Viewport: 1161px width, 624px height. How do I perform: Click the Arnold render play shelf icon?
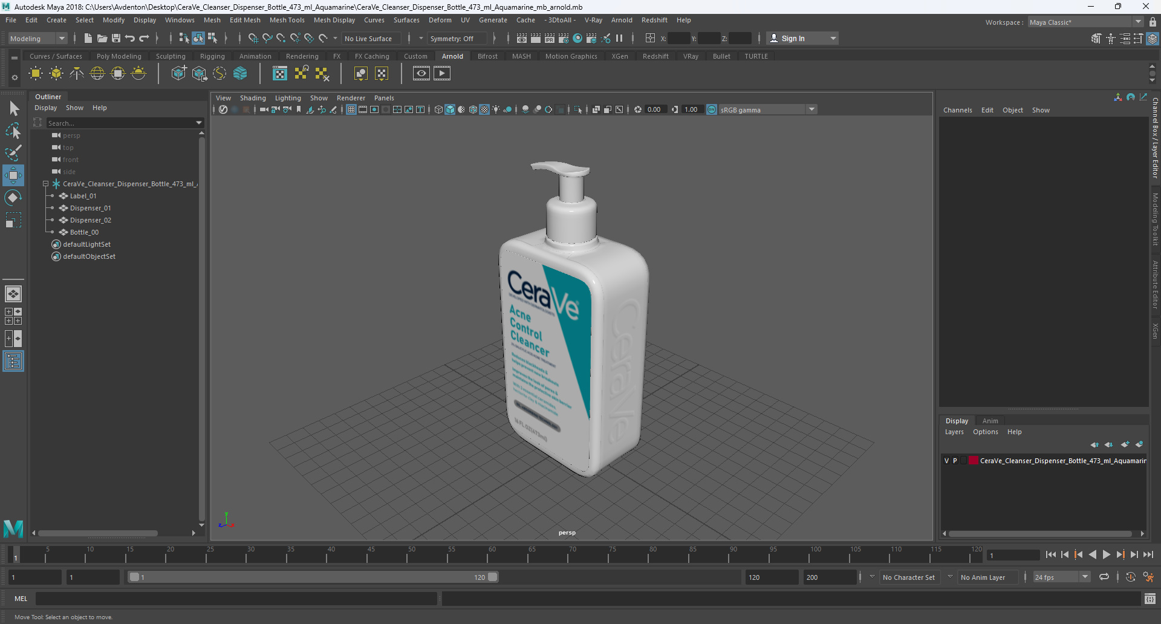(x=442, y=74)
